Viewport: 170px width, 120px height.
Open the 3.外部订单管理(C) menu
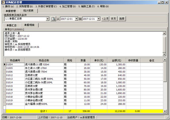46,6
